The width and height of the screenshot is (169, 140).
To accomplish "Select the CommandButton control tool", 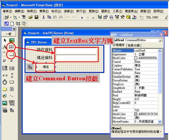I will pyautogui.click(x=12, y=54).
